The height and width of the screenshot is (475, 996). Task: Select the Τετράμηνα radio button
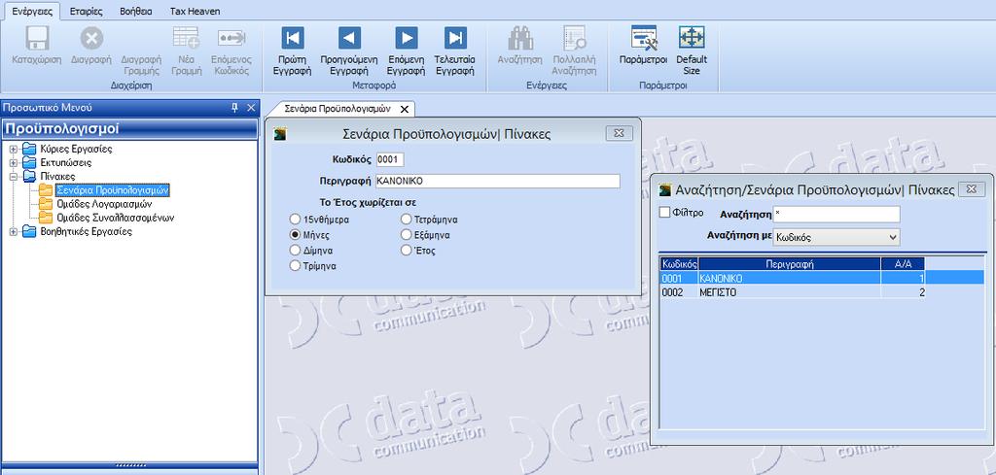(x=407, y=220)
